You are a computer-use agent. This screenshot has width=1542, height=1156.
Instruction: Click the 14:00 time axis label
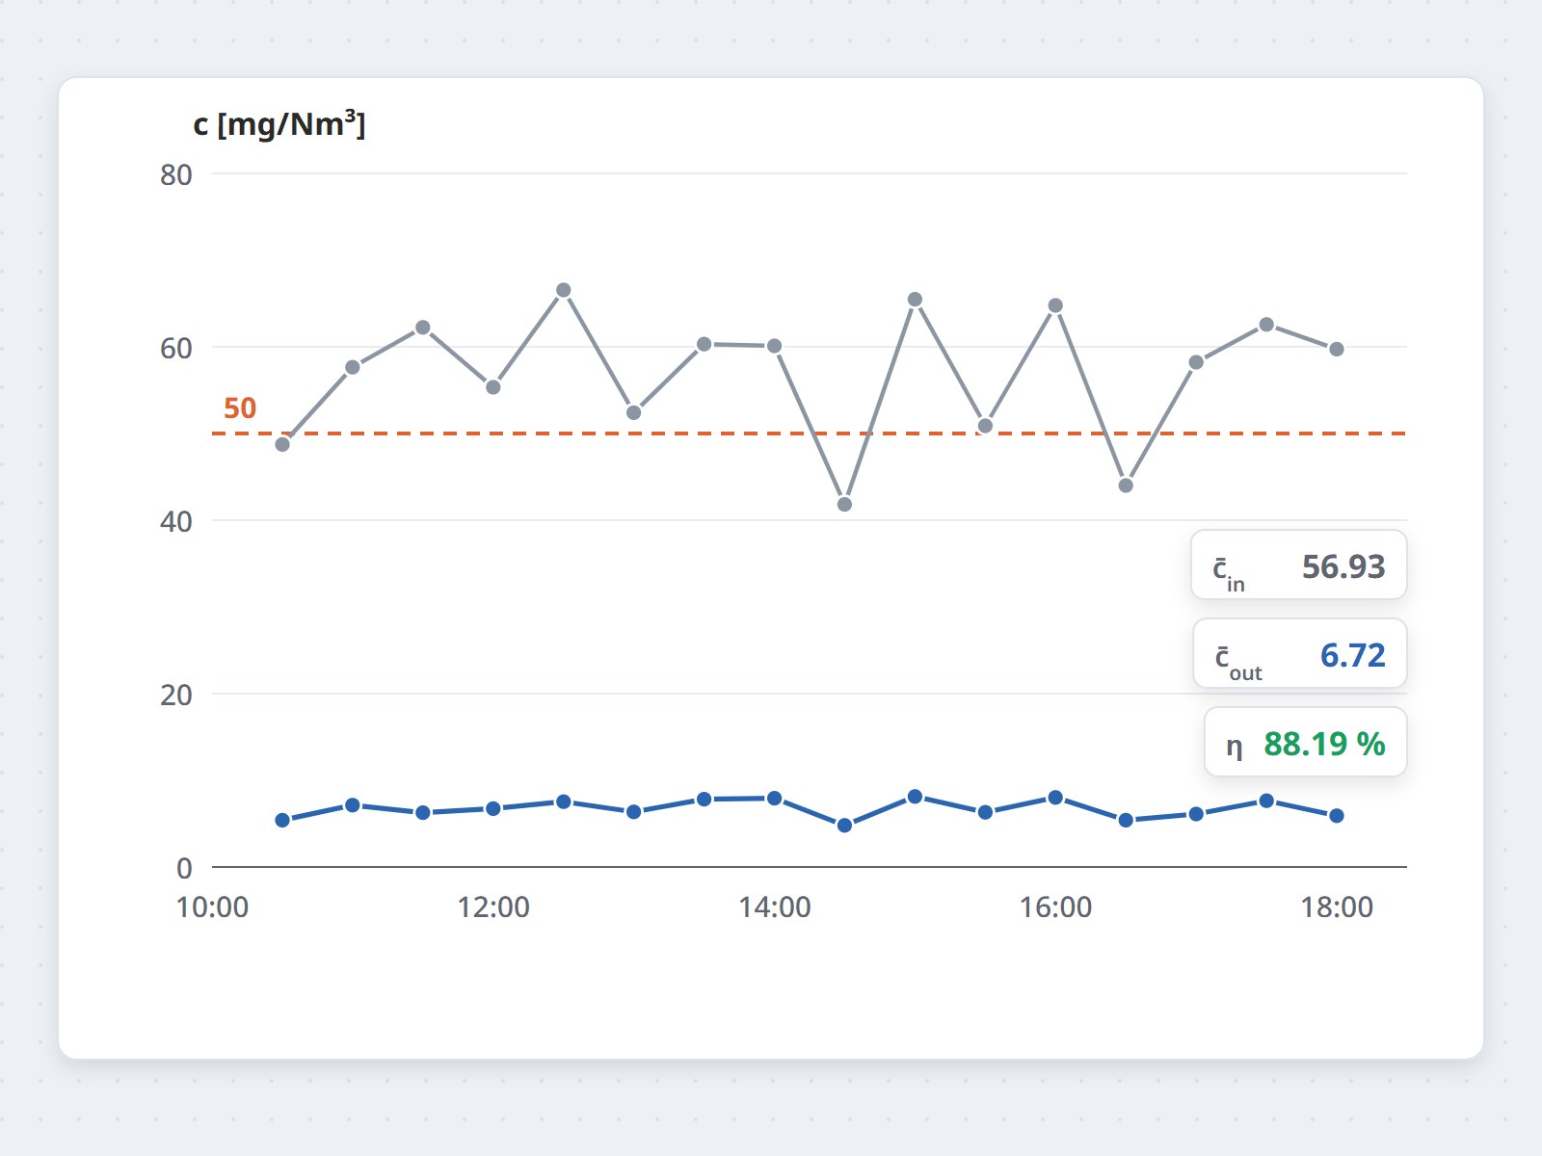coord(775,907)
